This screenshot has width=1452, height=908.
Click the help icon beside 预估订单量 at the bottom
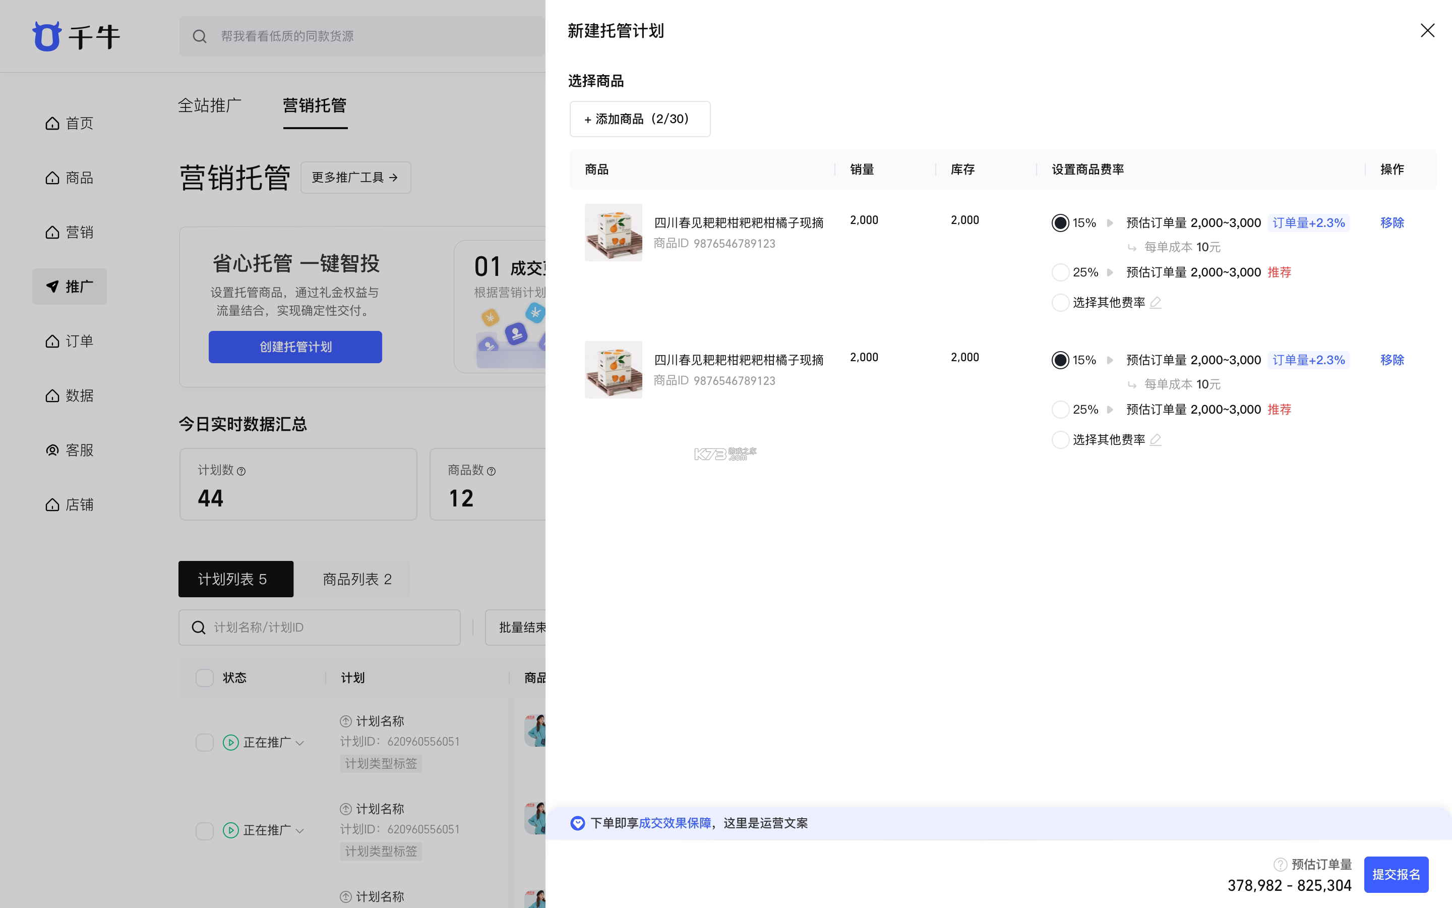point(1281,864)
